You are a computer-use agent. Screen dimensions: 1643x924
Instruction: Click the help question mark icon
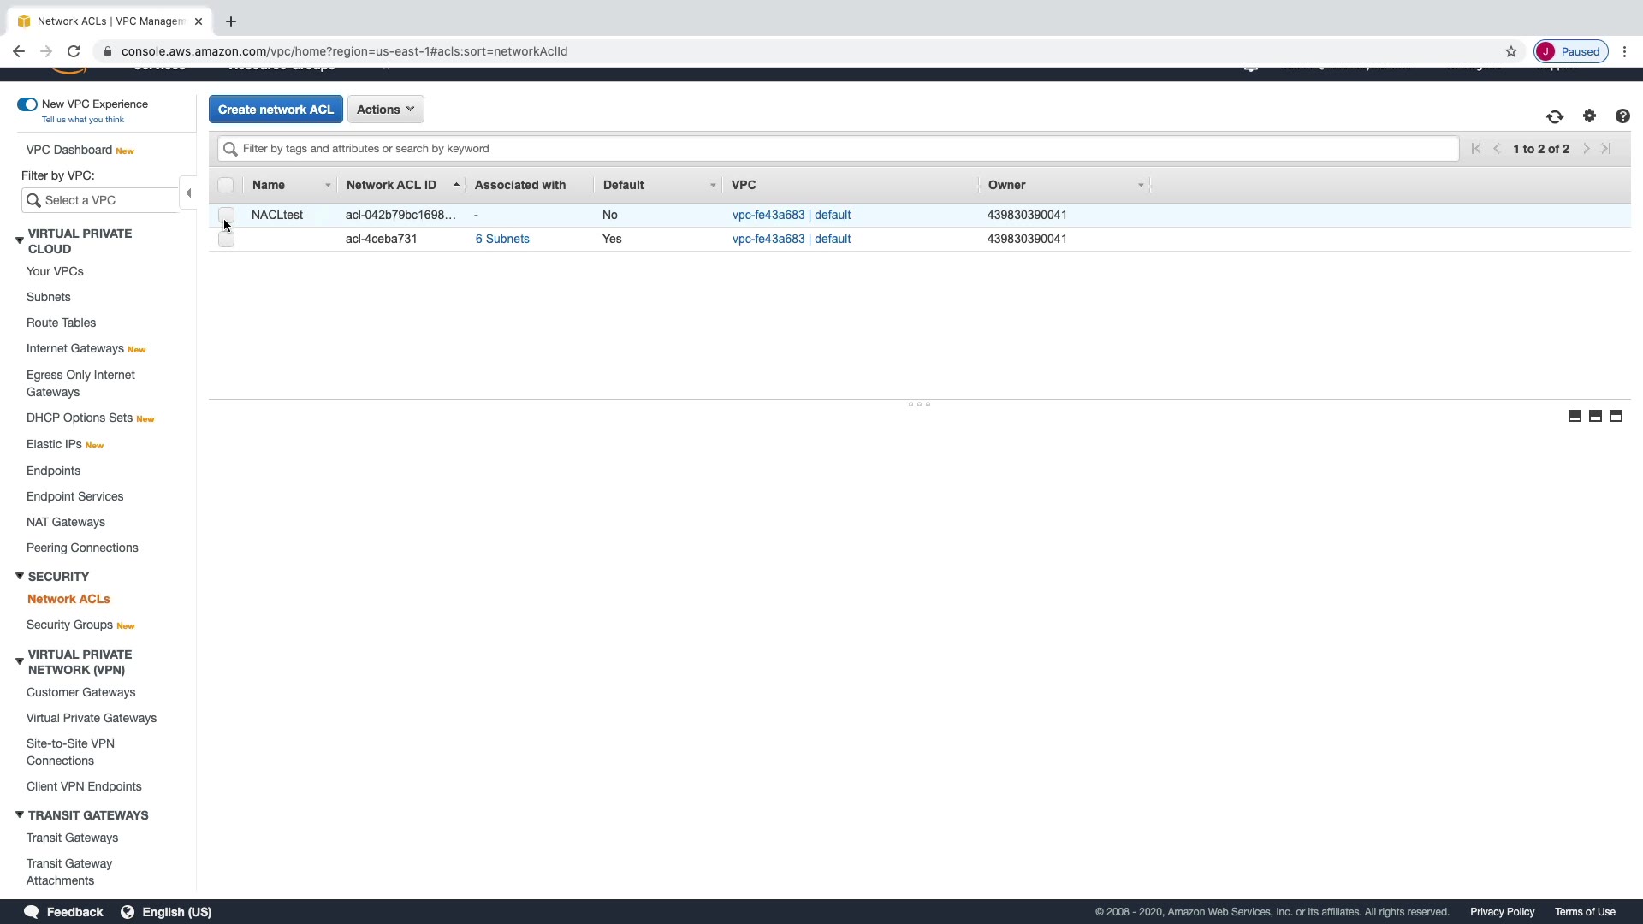(x=1622, y=116)
